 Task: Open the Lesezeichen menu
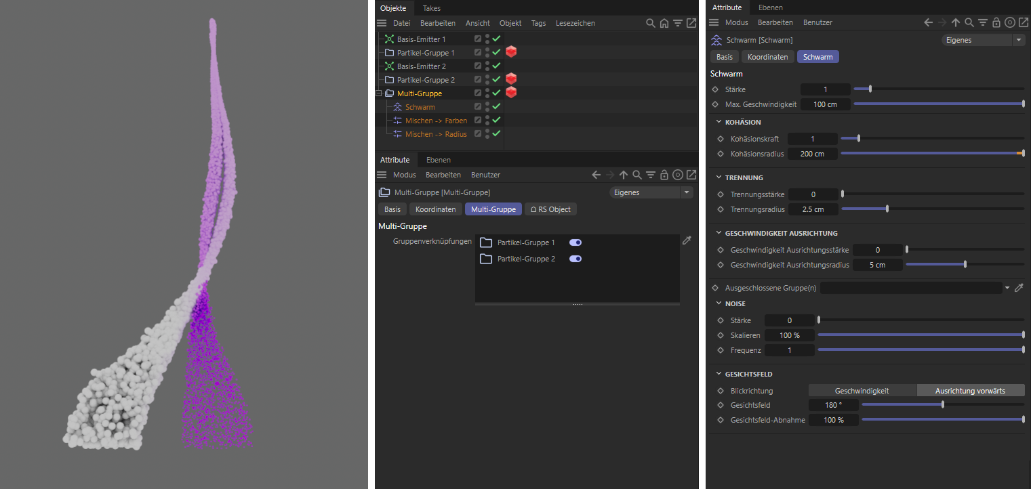575,23
